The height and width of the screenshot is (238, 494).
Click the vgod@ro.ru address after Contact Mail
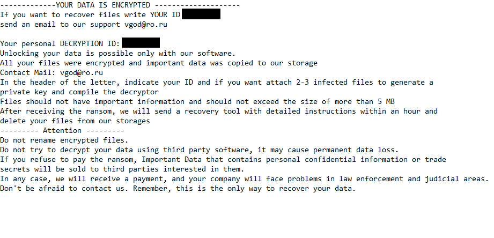pos(82,73)
